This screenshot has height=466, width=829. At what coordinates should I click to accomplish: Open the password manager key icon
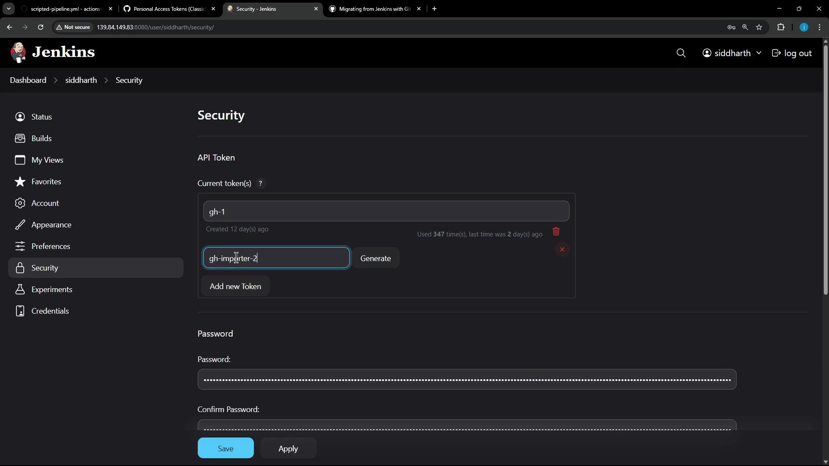[731, 27]
